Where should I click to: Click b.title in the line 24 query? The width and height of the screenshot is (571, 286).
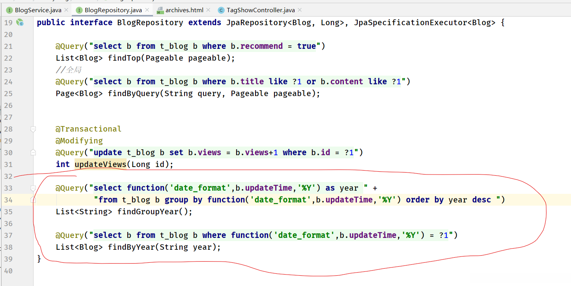247,82
